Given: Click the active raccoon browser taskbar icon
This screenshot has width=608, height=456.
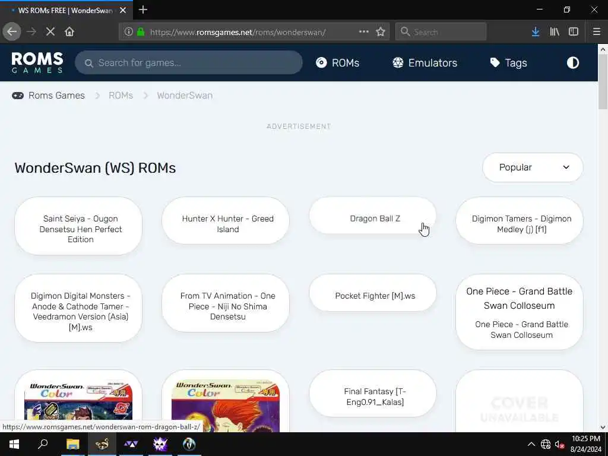Looking at the screenshot, I should click(102, 444).
